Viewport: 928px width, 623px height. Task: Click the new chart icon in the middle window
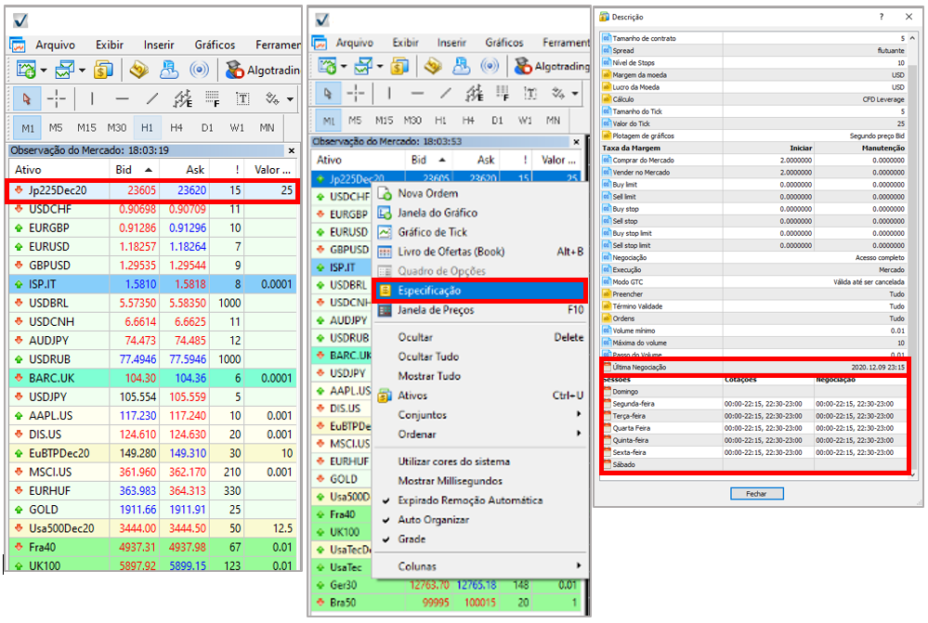(x=327, y=66)
